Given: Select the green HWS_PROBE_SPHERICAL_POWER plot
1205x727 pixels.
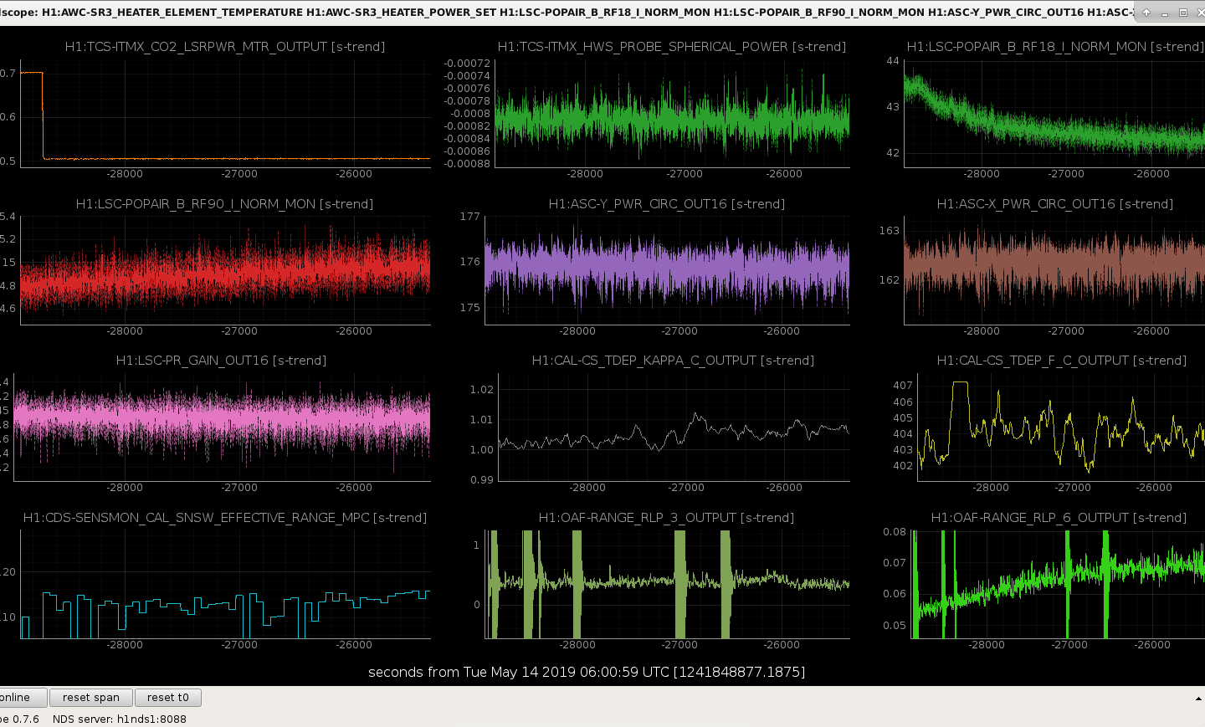Looking at the screenshot, I should pyautogui.click(x=672, y=114).
